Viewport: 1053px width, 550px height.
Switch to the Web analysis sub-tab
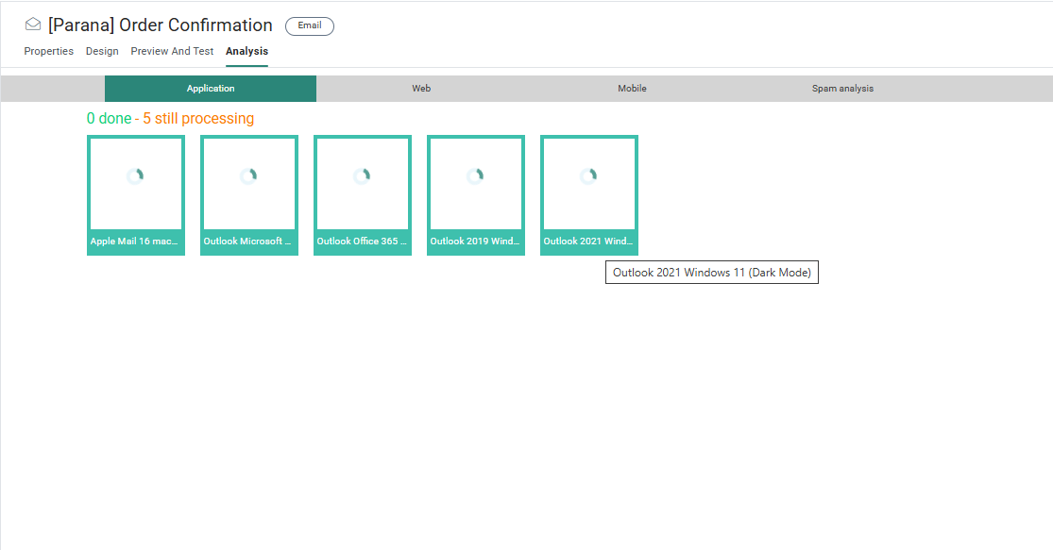tap(421, 89)
